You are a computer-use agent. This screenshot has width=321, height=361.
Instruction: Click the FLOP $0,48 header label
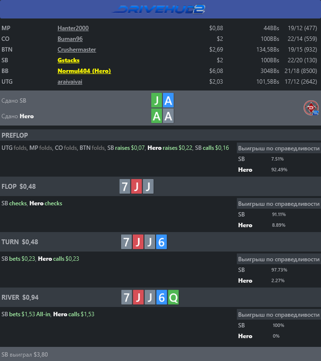click(x=19, y=187)
